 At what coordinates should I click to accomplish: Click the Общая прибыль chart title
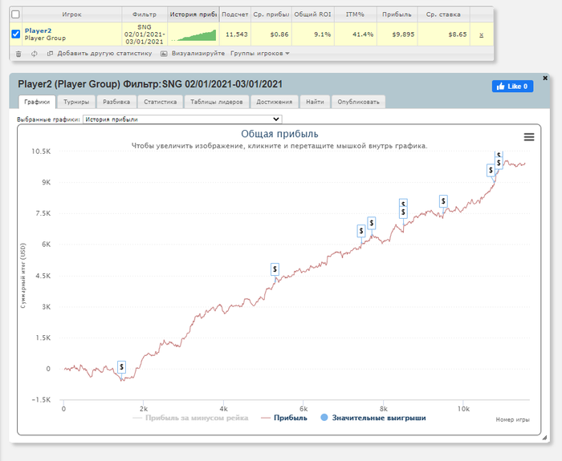[x=279, y=134]
